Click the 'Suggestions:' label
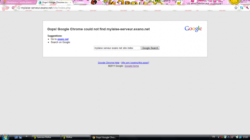Image resolution: width=250 pixels, height=140 pixels. (55, 36)
